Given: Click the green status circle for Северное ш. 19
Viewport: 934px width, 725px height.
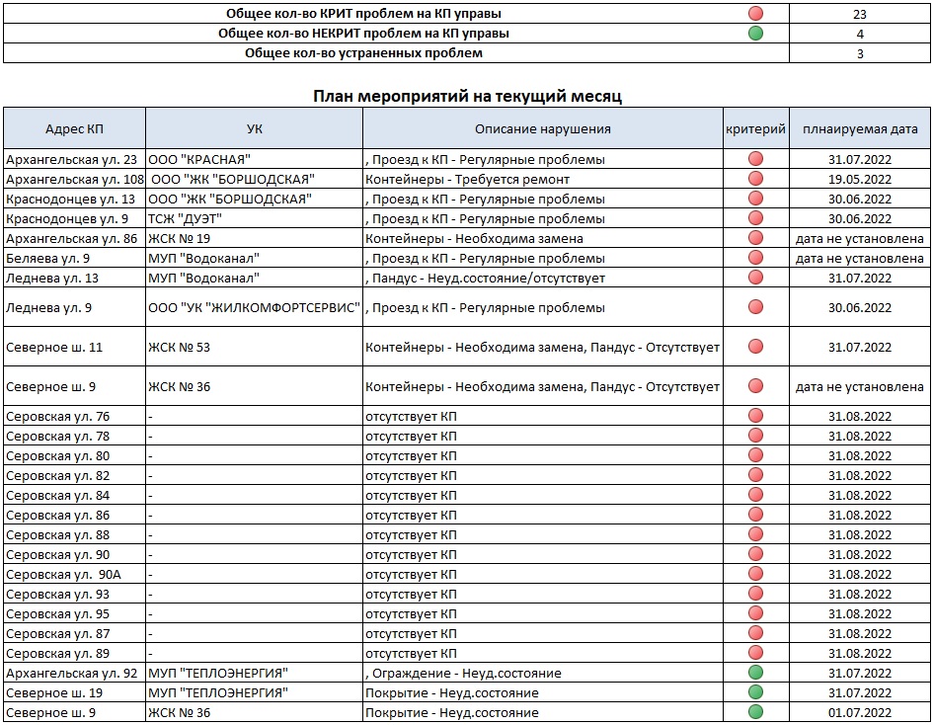Looking at the screenshot, I should [x=755, y=692].
